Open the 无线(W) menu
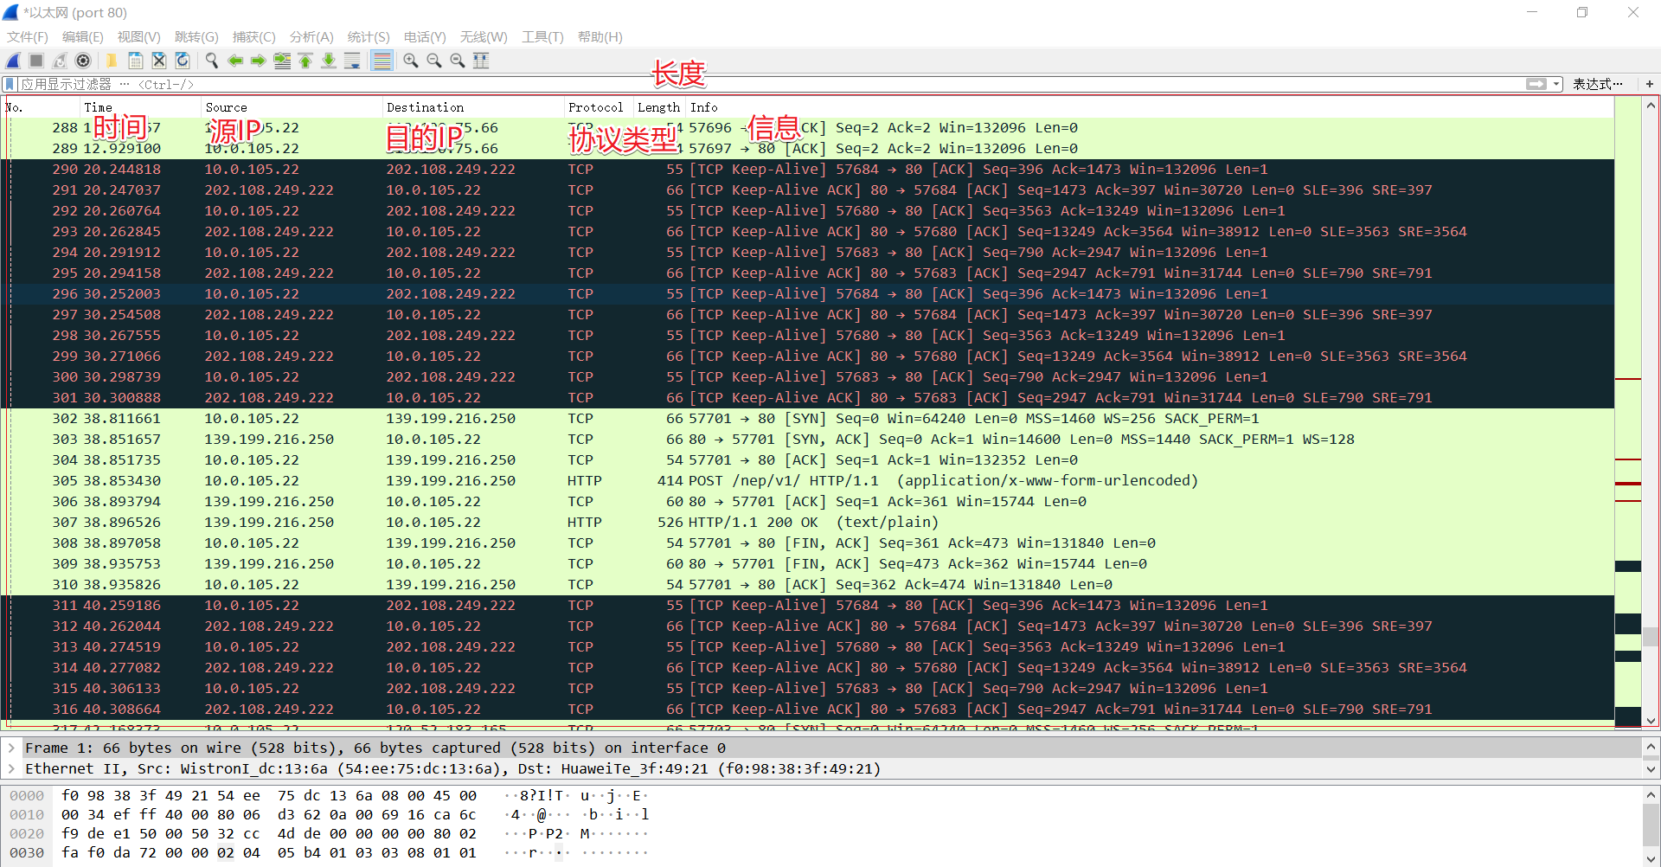The image size is (1661, 867). 484,36
